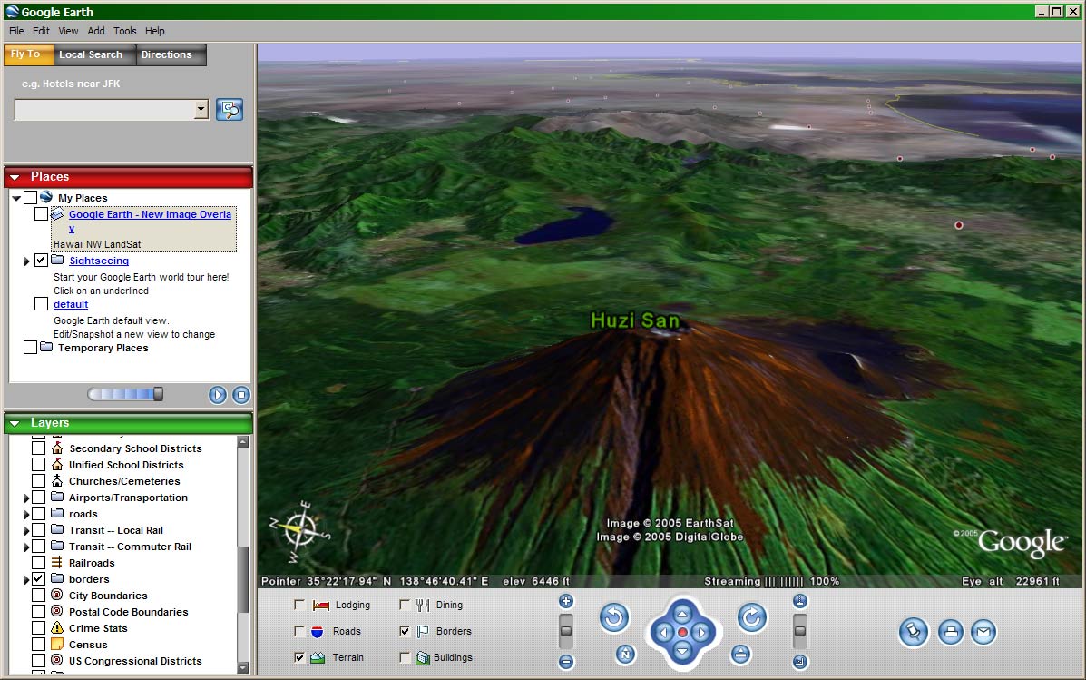Open the View menu
The image size is (1086, 680).
point(68,31)
